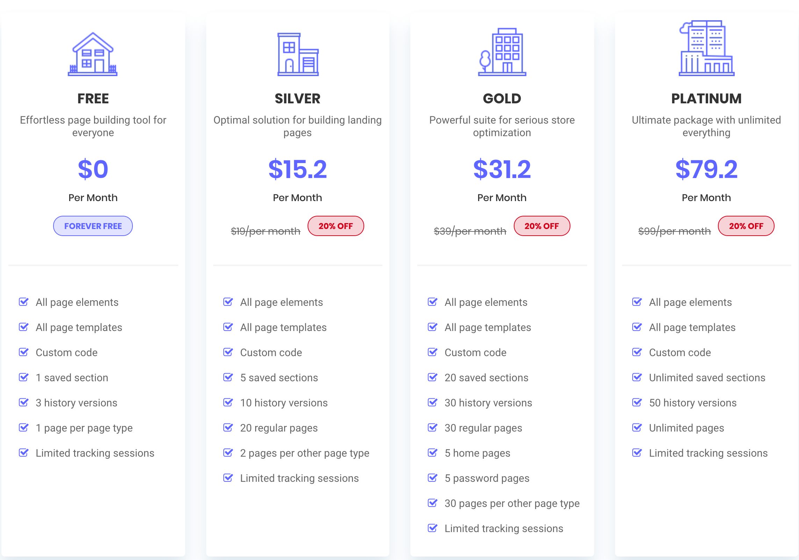Click checkmark beside Unlimited pages
Viewport: 799px width, 560px height.
(637, 427)
